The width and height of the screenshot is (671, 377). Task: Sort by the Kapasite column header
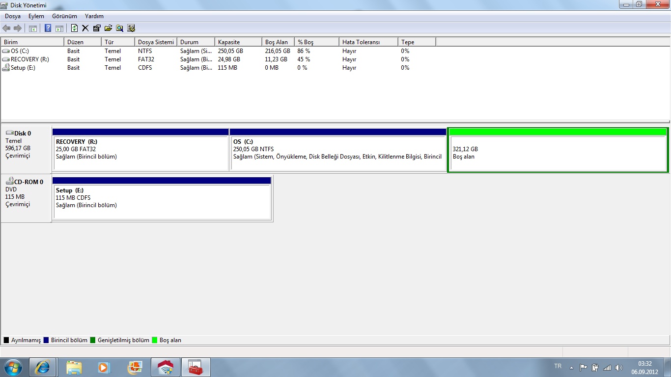click(238, 42)
